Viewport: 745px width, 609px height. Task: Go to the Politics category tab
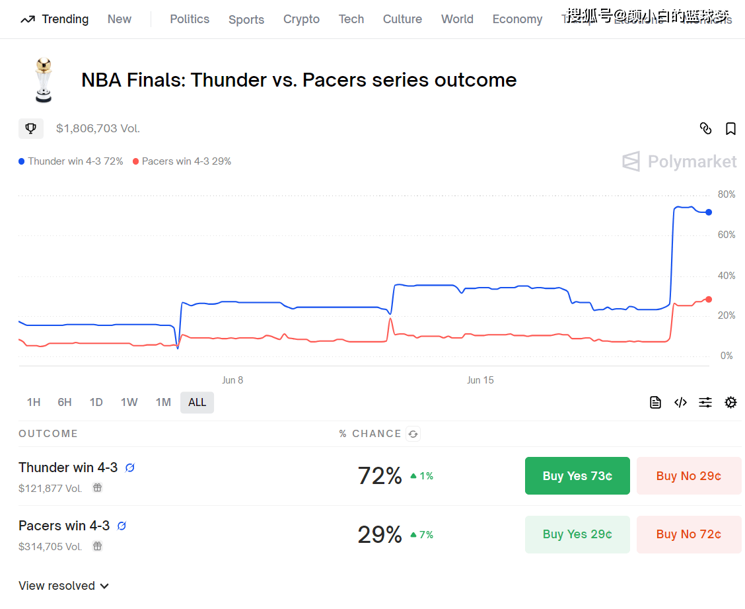tap(190, 19)
